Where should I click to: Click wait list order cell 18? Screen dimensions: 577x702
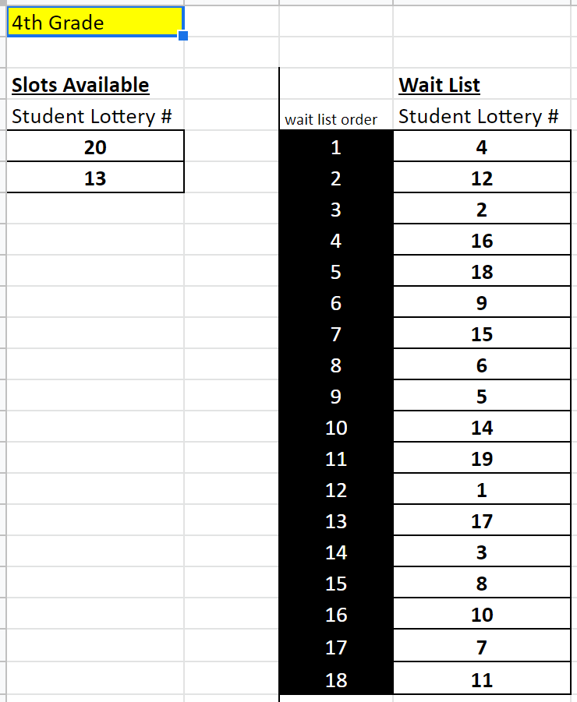point(335,679)
